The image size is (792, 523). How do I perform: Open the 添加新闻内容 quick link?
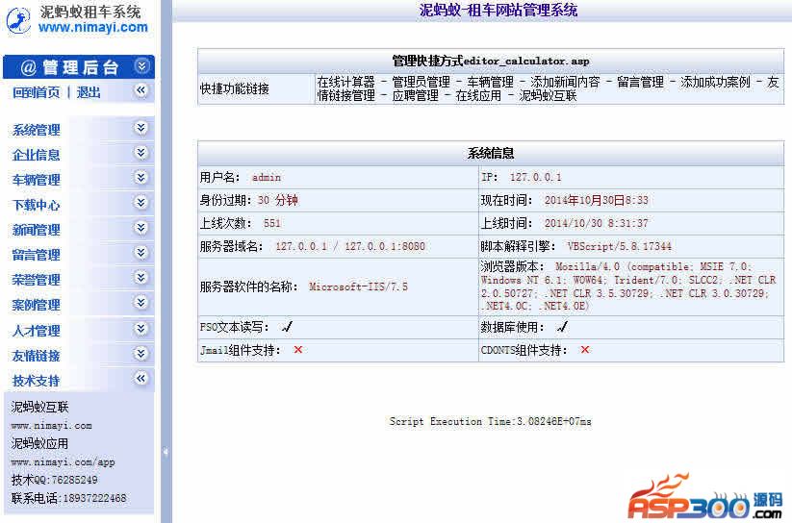pos(565,82)
